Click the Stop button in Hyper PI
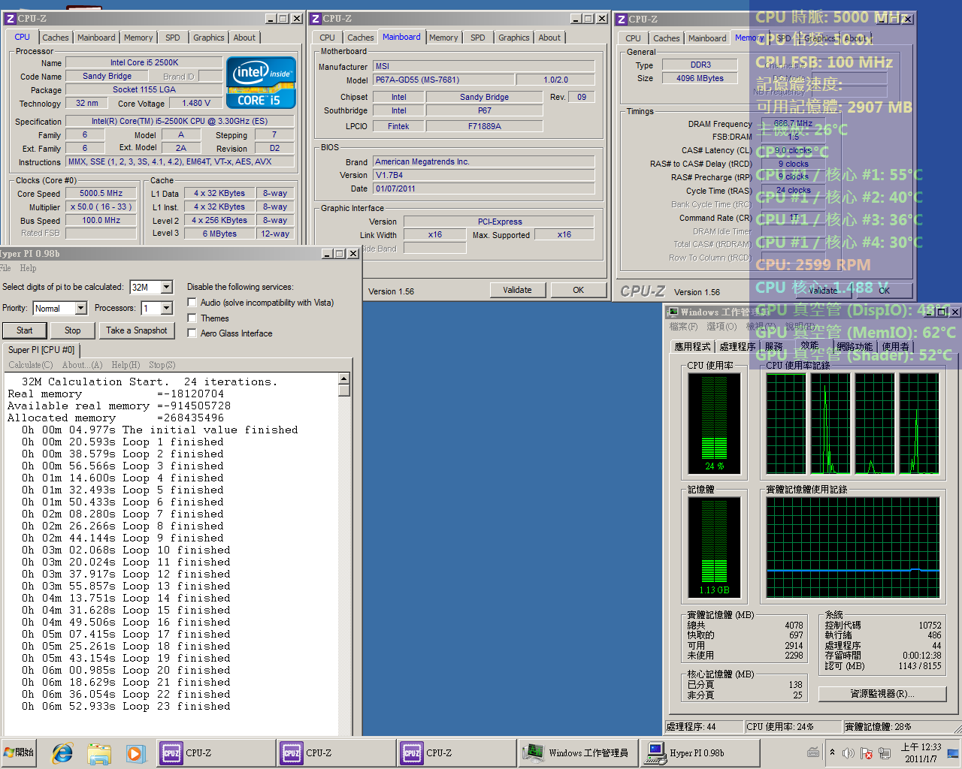 pos(72,330)
